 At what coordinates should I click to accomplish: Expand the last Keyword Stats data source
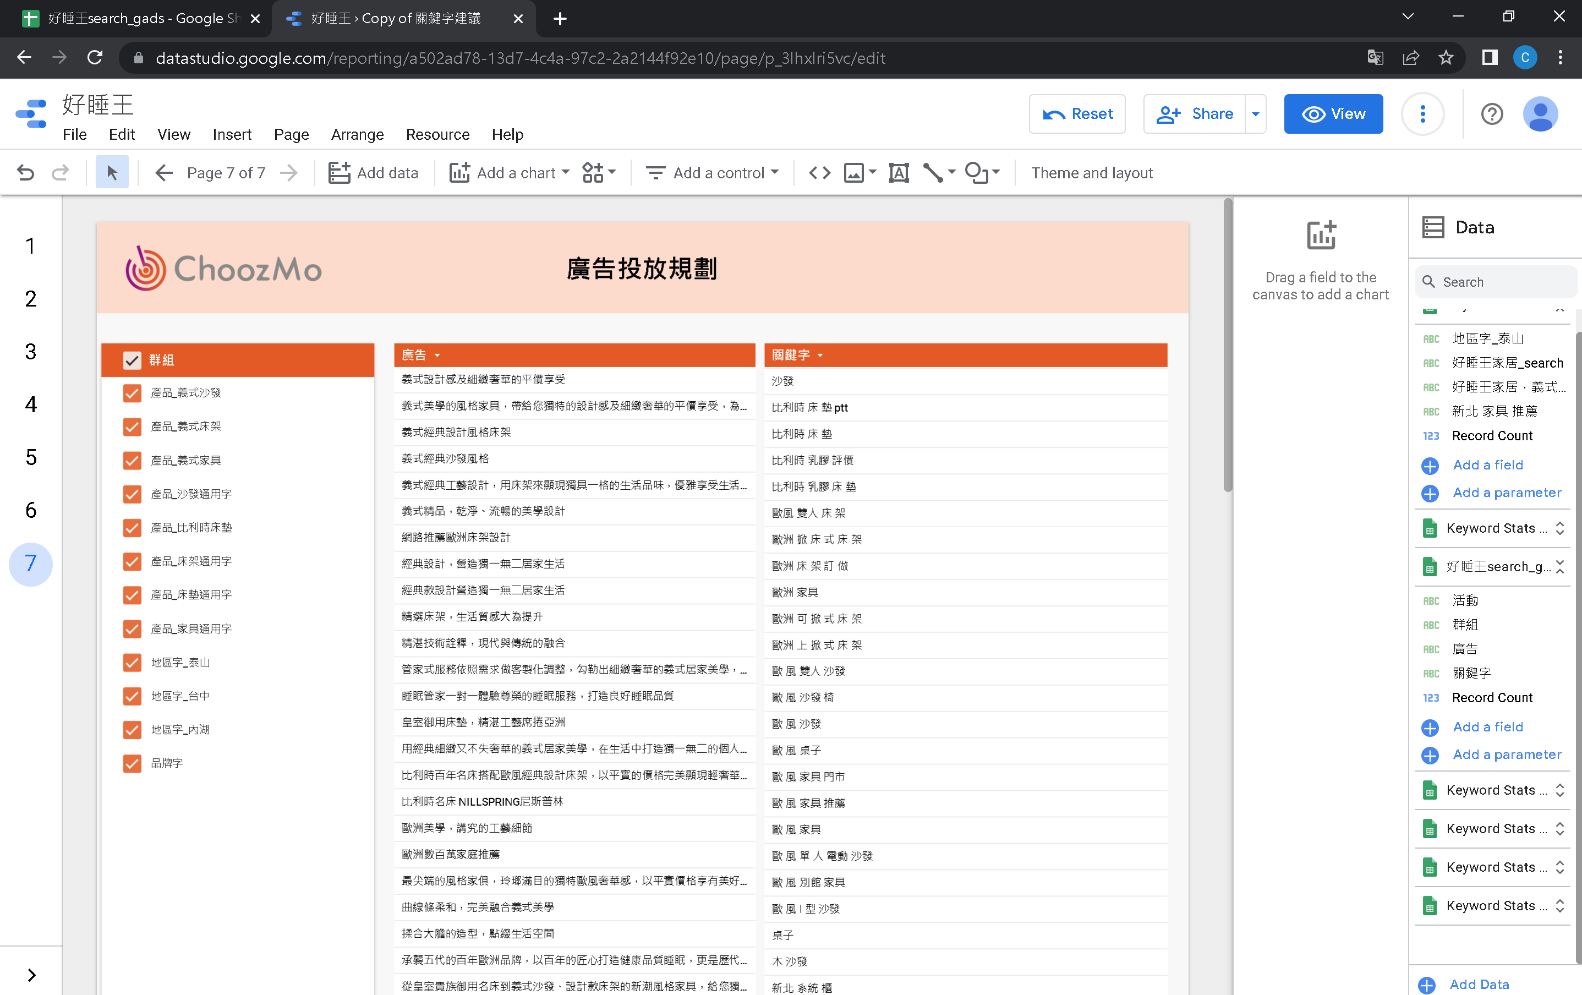tap(1559, 906)
